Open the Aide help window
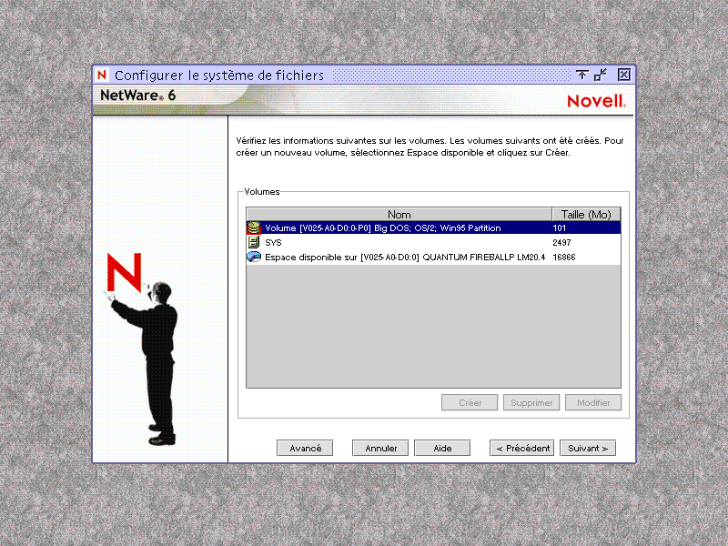 point(442,447)
